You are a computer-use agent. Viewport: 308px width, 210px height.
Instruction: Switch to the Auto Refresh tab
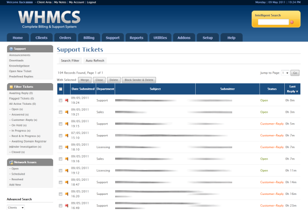pos(95,61)
